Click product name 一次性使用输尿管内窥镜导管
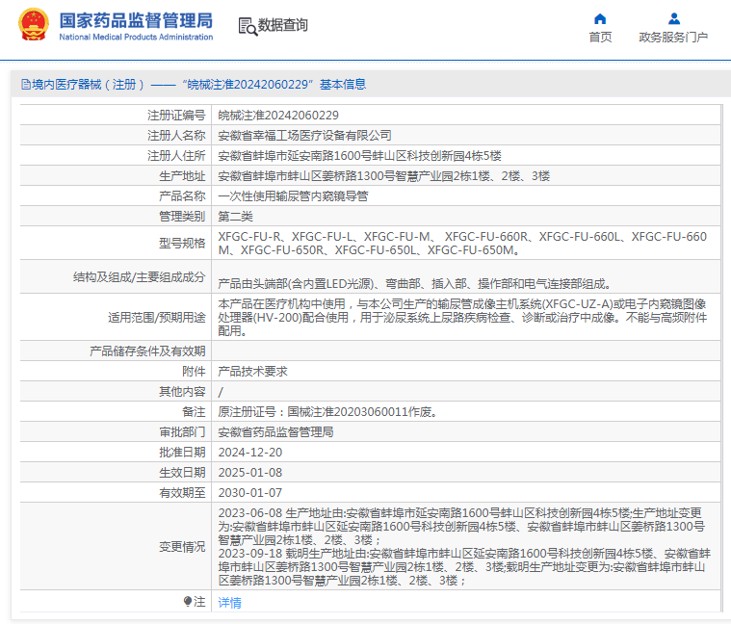Viewport: 731px width, 624px height. (x=293, y=196)
